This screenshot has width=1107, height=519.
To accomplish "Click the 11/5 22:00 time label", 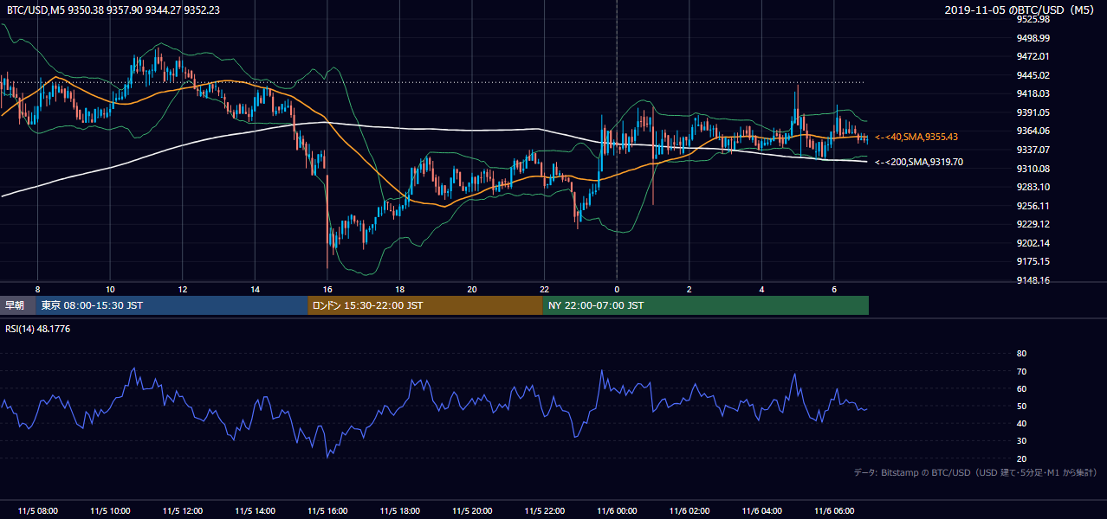I will [544, 511].
